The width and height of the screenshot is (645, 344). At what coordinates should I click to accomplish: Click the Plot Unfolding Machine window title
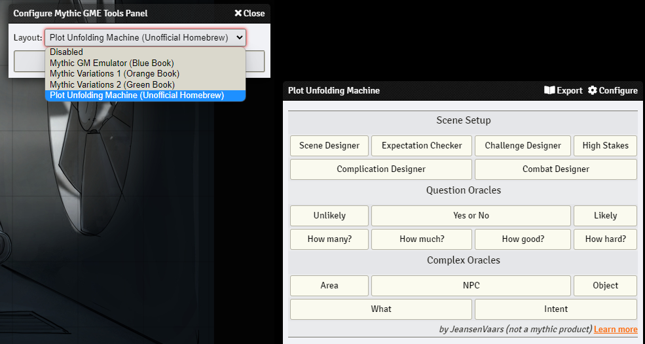click(x=333, y=90)
